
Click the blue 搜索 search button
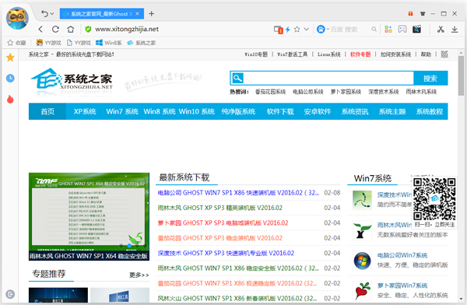pyautogui.click(x=430, y=79)
